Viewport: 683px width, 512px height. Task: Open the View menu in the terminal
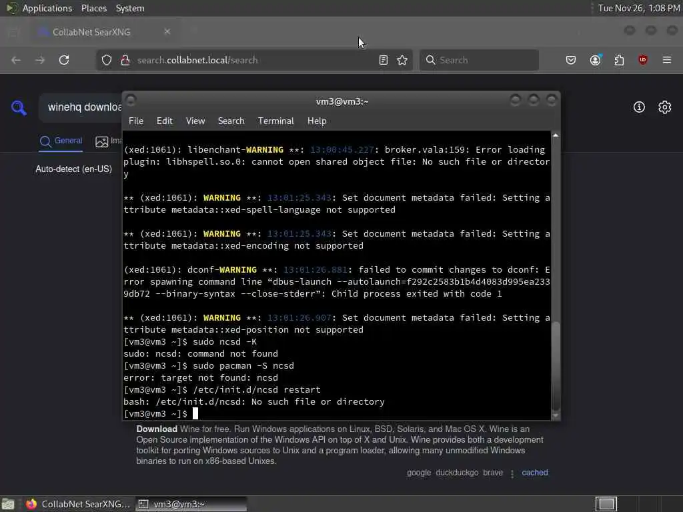[x=195, y=121]
